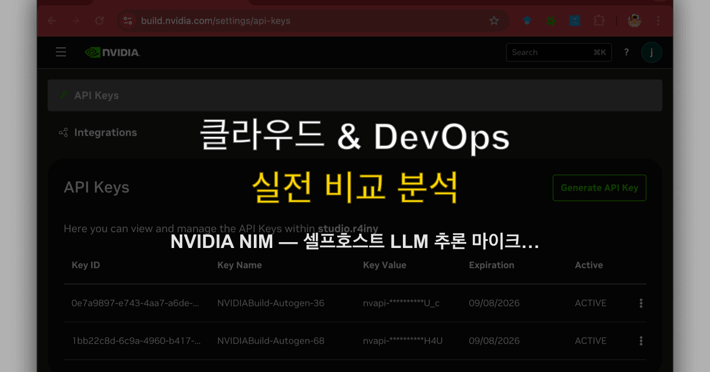
Task: Open the Integrations settings tab
Action: point(98,132)
